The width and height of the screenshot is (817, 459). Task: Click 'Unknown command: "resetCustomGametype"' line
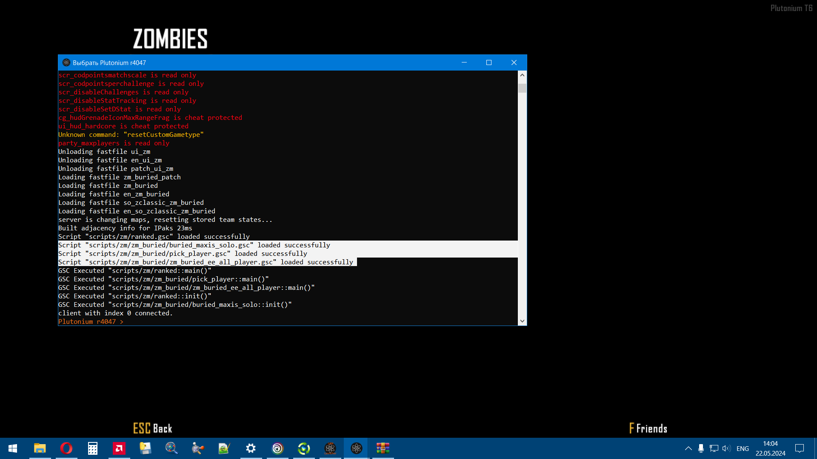pyautogui.click(x=131, y=135)
